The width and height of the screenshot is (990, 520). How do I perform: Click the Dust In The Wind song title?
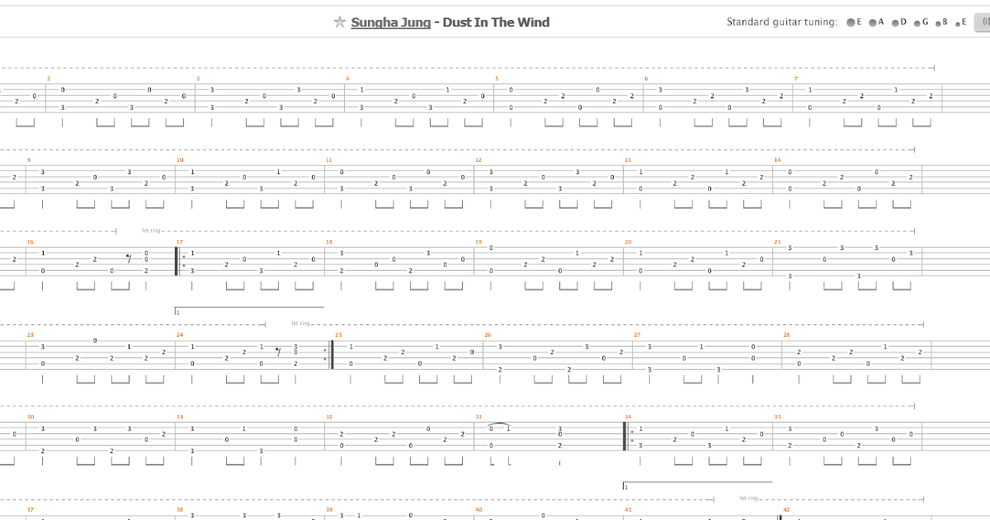pyautogui.click(x=496, y=22)
